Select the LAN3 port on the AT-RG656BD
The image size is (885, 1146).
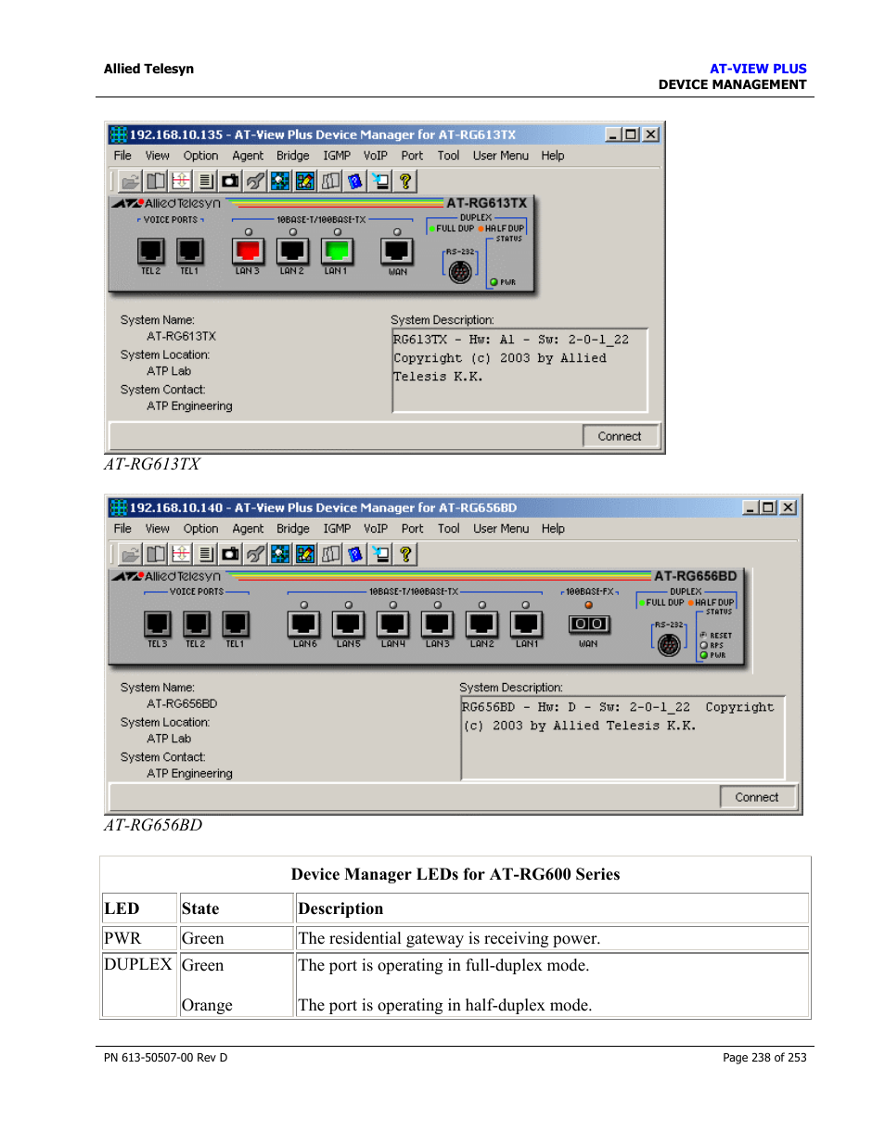437,625
